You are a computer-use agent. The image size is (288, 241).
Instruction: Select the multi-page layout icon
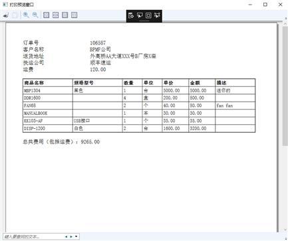[74, 15]
